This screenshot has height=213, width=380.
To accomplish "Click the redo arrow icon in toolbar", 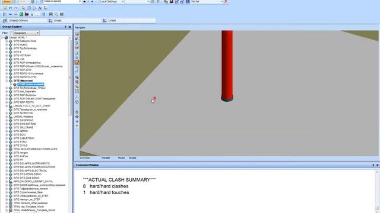I will [16, 8].
